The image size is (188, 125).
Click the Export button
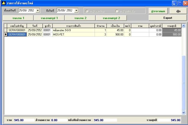pyautogui.click(x=168, y=18)
